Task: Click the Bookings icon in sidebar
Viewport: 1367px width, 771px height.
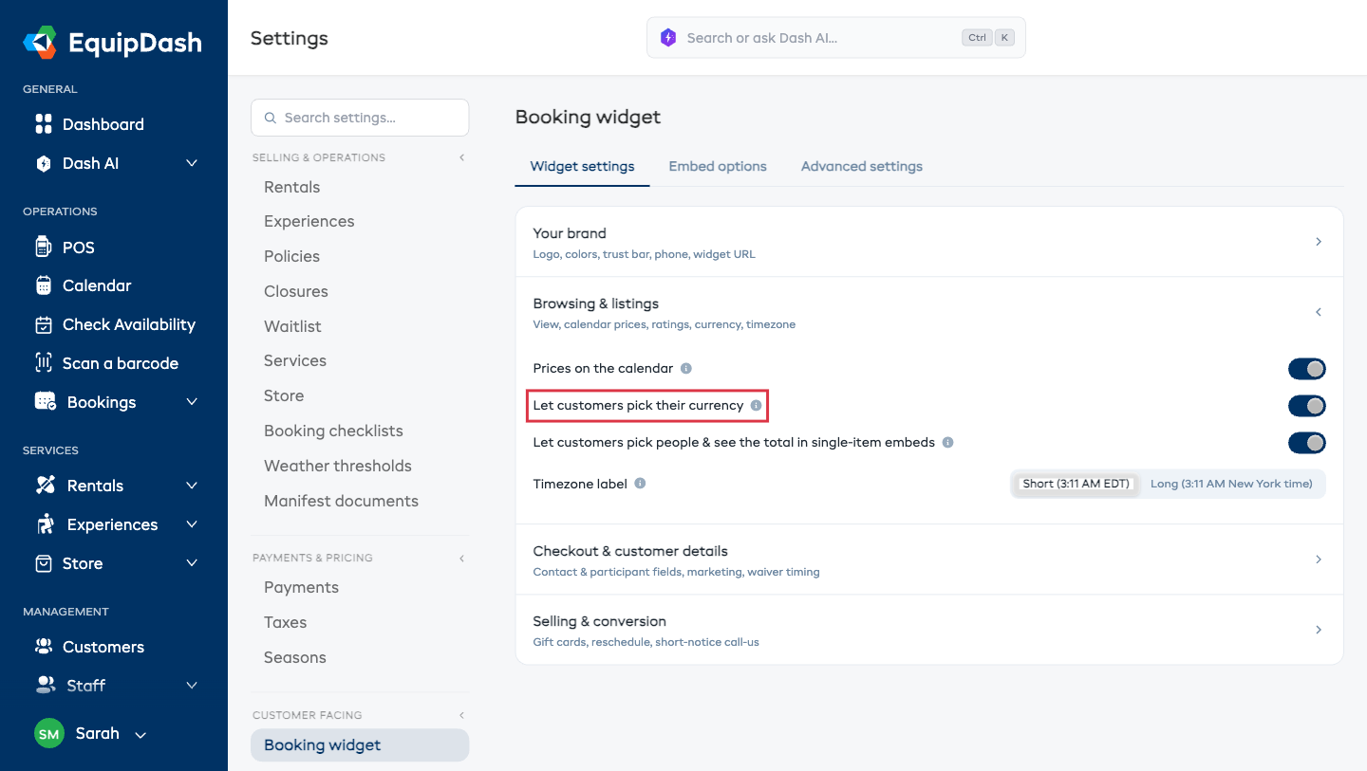Action: [46, 402]
